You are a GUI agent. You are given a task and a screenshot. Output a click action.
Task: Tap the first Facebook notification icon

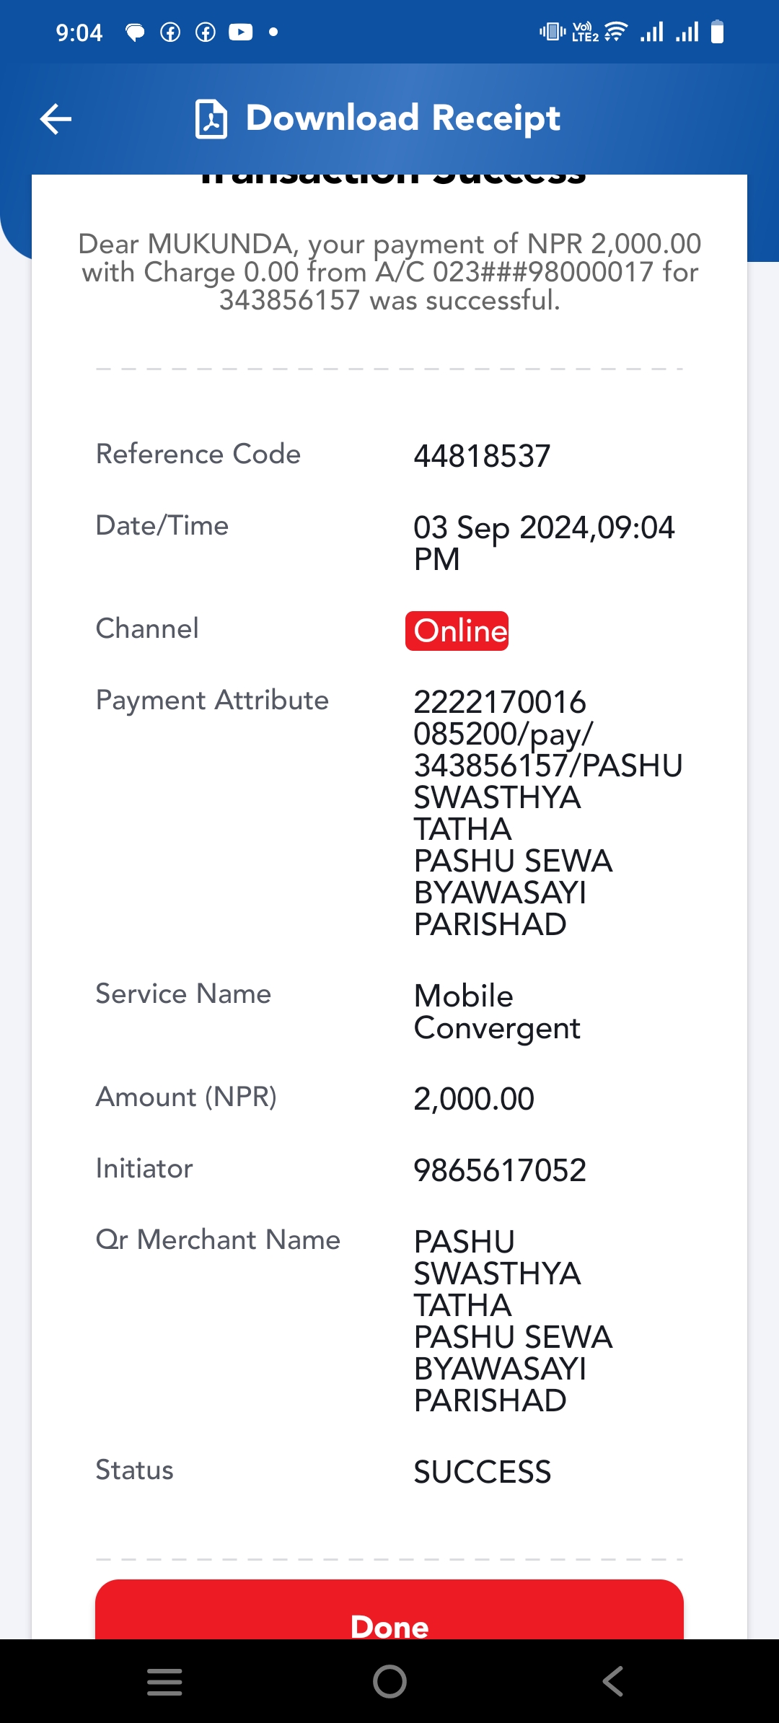point(170,32)
